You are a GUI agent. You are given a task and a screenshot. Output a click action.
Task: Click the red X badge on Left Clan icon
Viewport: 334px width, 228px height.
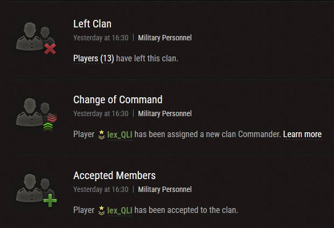pyautogui.click(x=50, y=49)
